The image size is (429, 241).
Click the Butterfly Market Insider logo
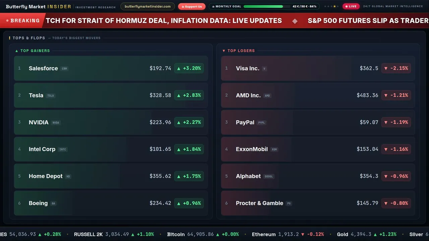click(39, 6)
